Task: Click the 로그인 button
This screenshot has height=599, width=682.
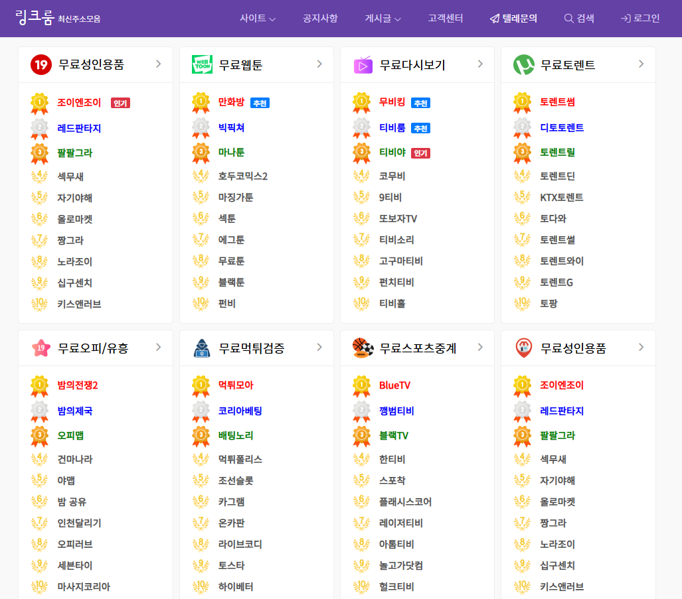Action: [x=640, y=19]
